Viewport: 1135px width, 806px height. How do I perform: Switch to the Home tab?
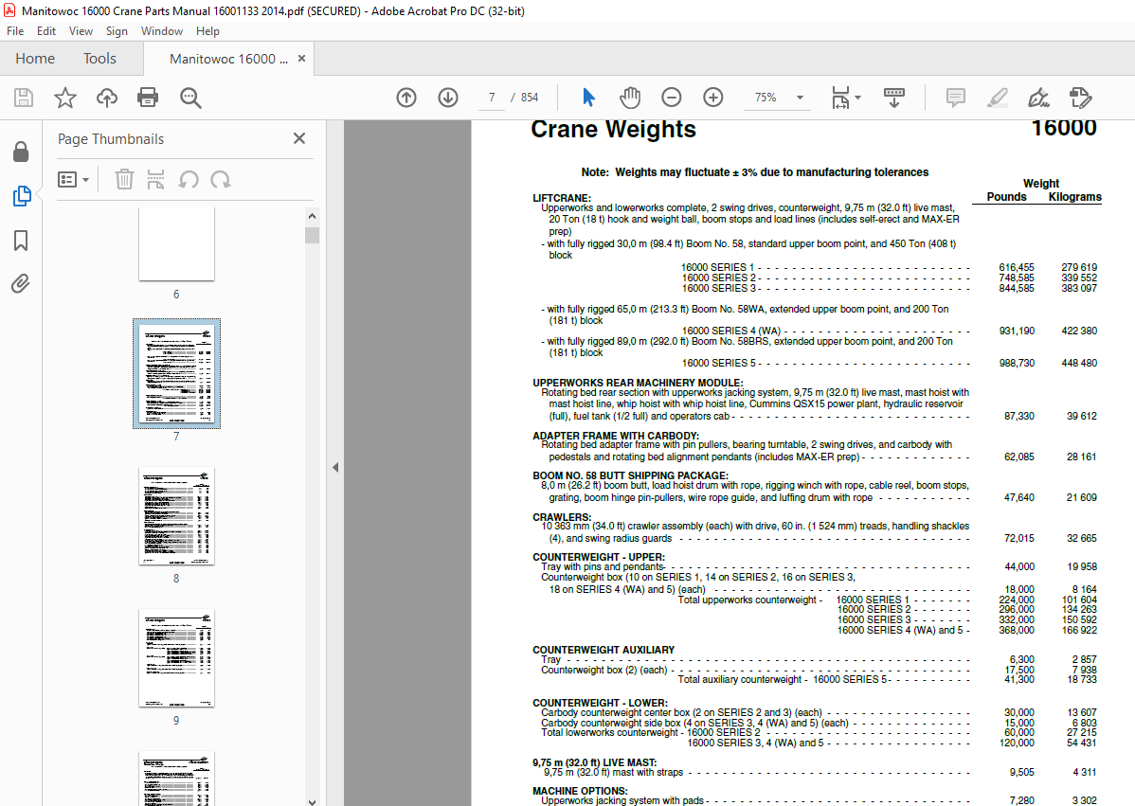point(35,59)
